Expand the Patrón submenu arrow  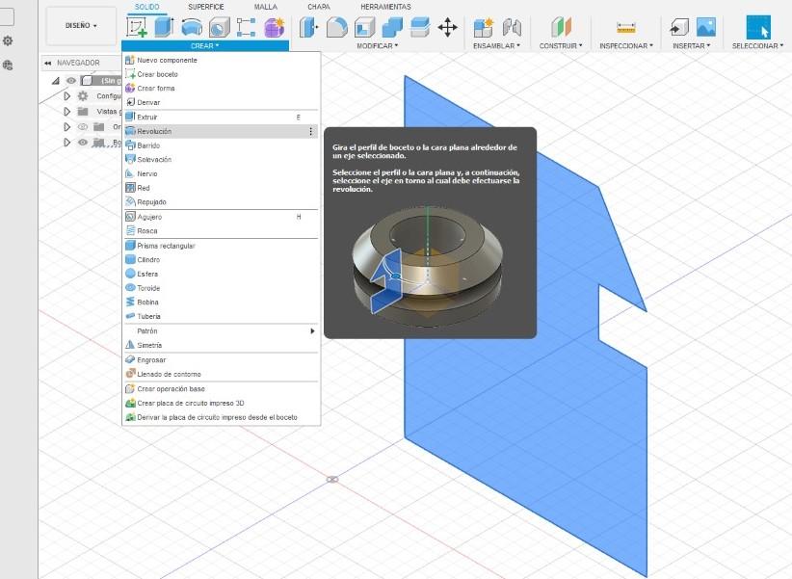[x=312, y=331]
